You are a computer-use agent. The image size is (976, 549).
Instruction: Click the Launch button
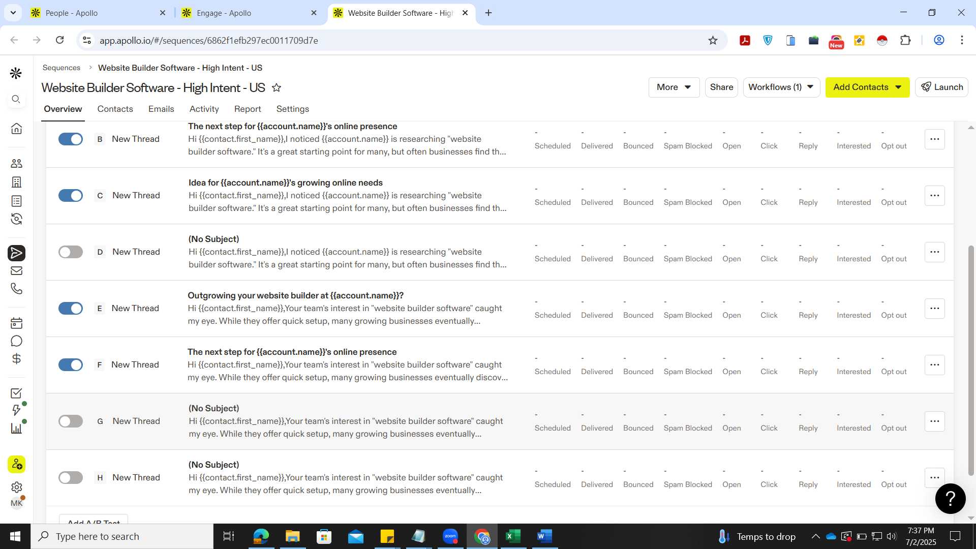[941, 87]
